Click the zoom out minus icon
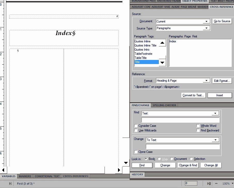This screenshot has width=234, height=188. click(216, 184)
